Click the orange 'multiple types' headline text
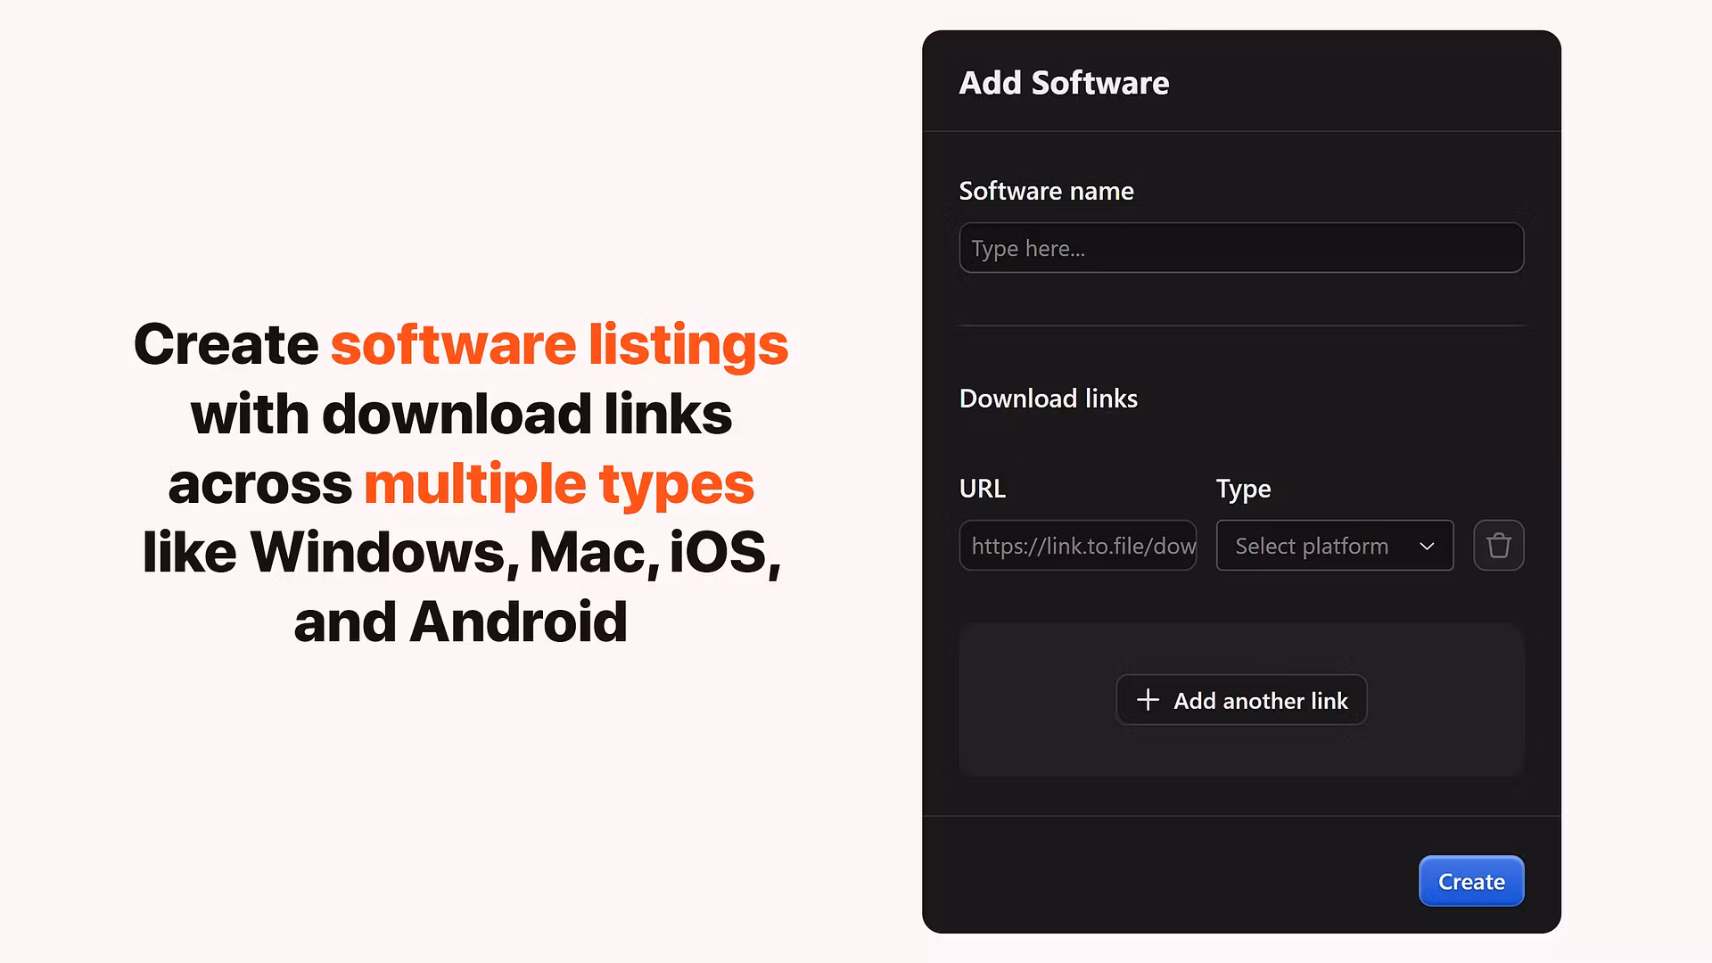The height and width of the screenshot is (963, 1712). [x=558, y=484]
